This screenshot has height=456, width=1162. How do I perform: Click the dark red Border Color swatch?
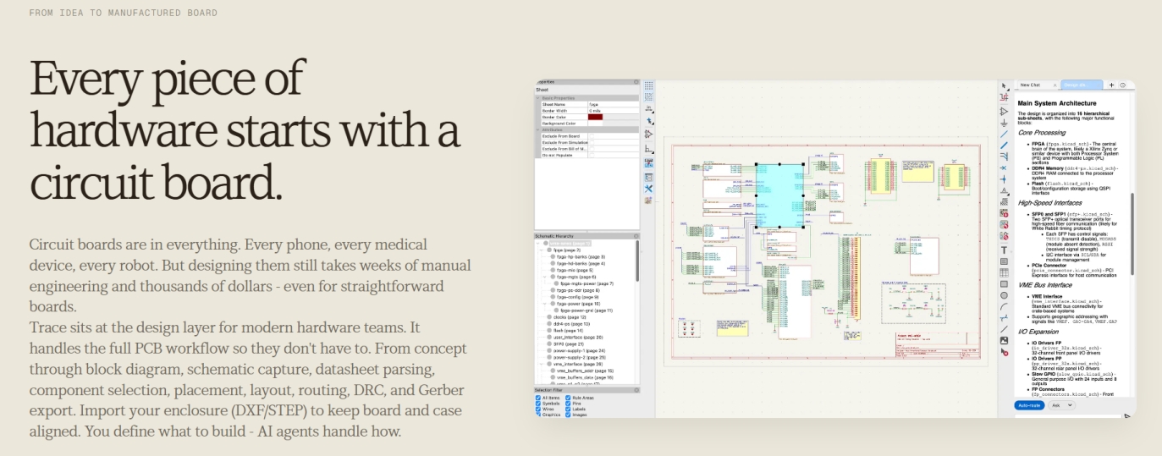pos(596,117)
